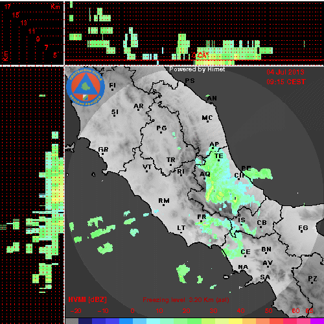The image size is (324, 324).
Task: Click the FI city marker label
Action: 113,86
